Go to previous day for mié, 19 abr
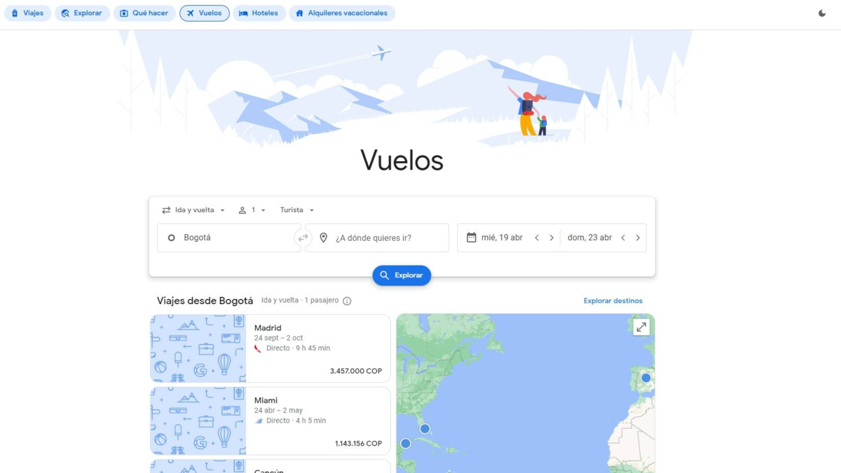 point(537,238)
